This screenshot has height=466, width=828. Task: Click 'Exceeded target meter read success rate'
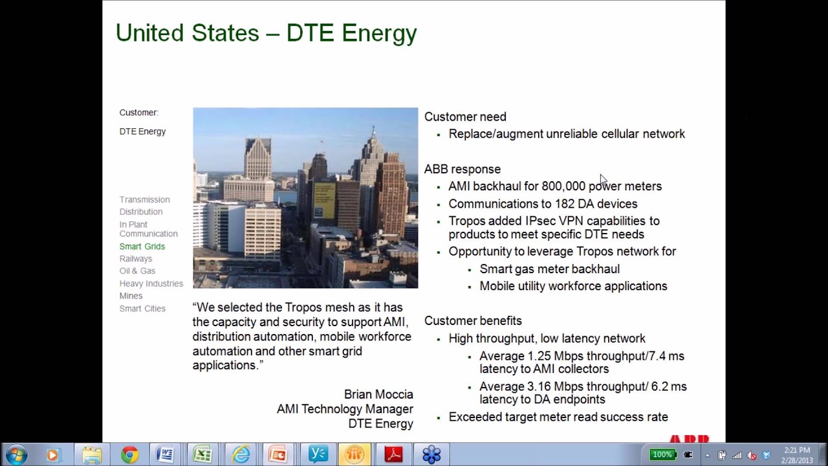click(x=558, y=417)
